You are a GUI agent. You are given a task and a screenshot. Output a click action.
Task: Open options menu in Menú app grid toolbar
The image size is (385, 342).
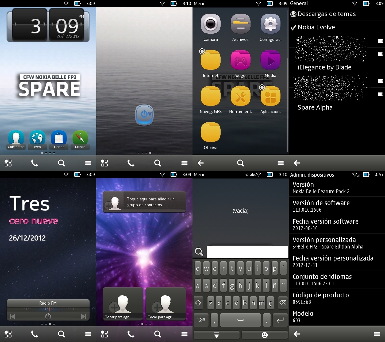pos(281,163)
